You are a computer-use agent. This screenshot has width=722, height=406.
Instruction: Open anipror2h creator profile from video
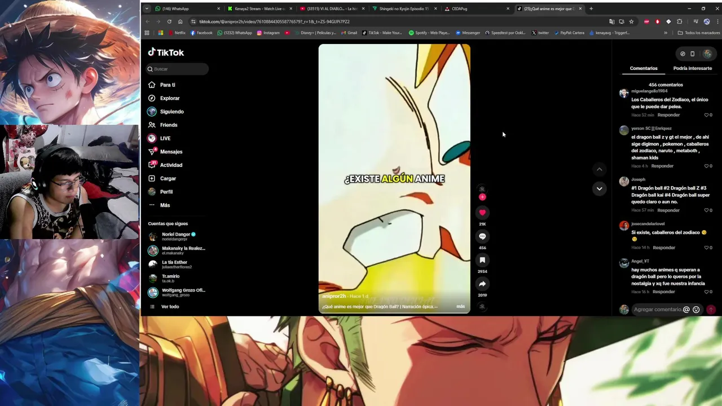334,296
